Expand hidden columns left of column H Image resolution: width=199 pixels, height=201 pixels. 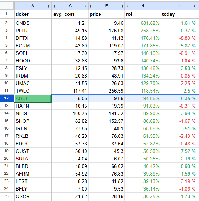click(x=127, y=6)
